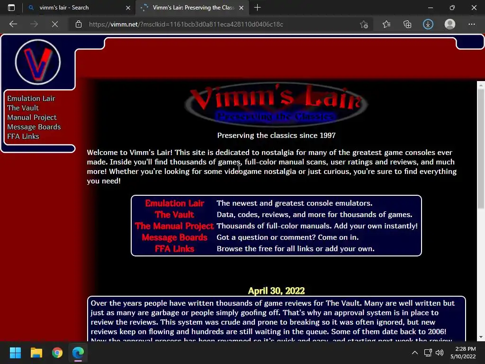This screenshot has height=364, width=485.
Task: Click 'Thousands of full-color manuals' description
Action: tap(317, 226)
